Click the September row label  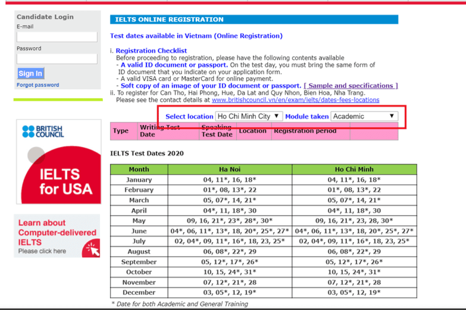coord(139,262)
